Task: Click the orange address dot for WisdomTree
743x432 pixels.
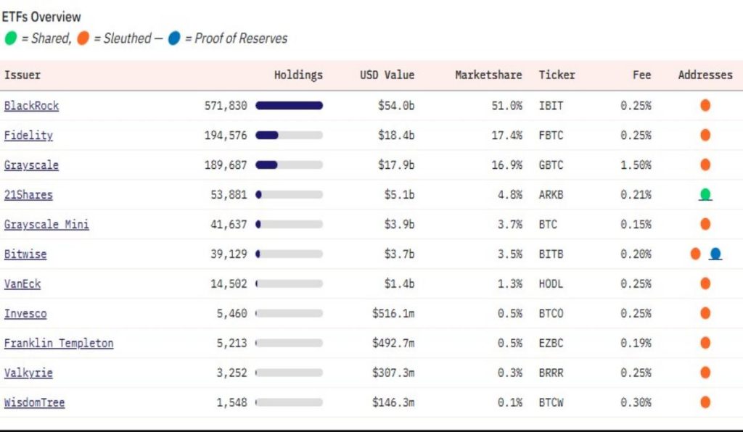Action: point(705,402)
